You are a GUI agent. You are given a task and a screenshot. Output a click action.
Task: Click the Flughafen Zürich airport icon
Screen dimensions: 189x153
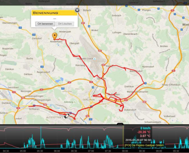pos(94,59)
